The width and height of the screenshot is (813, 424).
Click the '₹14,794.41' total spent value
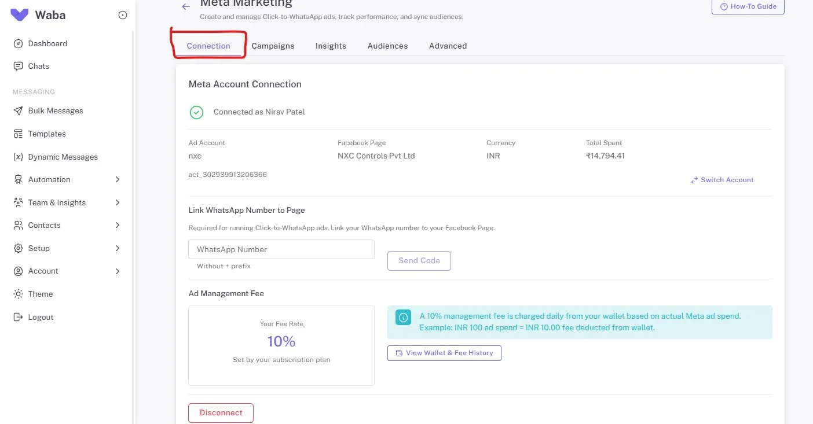tap(605, 156)
